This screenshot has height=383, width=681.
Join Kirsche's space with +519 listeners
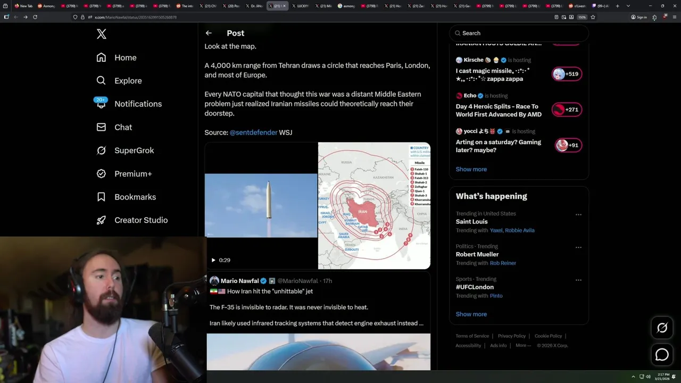tap(567, 74)
